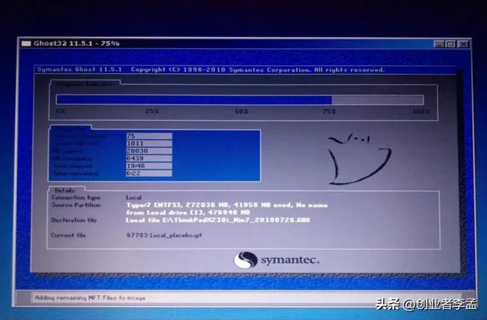Click the 100% progress label
The height and width of the screenshot is (320, 487).
tap(421, 111)
